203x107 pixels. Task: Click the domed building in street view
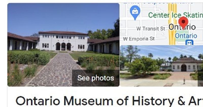[187, 65]
